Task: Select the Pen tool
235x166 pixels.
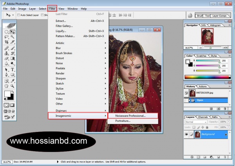Action: pos(6,75)
